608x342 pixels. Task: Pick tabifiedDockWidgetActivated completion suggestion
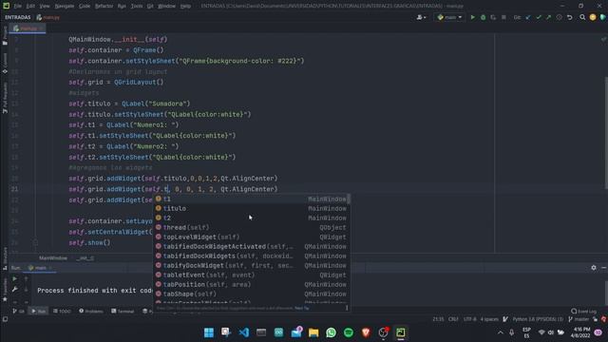251,247
